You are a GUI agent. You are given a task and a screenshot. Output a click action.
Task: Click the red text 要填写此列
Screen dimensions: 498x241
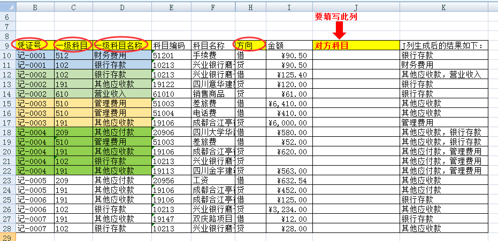click(x=335, y=17)
